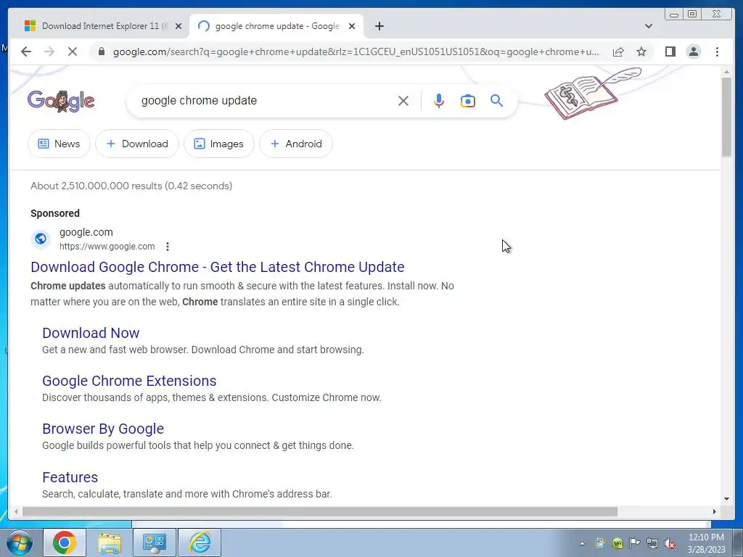Image resolution: width=743 pixels, height=557 pixels.
Task: Add Download to the search
Action: pyautogui.click(x=137, y=144)
